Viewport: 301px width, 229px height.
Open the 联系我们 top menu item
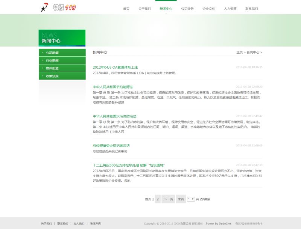point(252,9)
